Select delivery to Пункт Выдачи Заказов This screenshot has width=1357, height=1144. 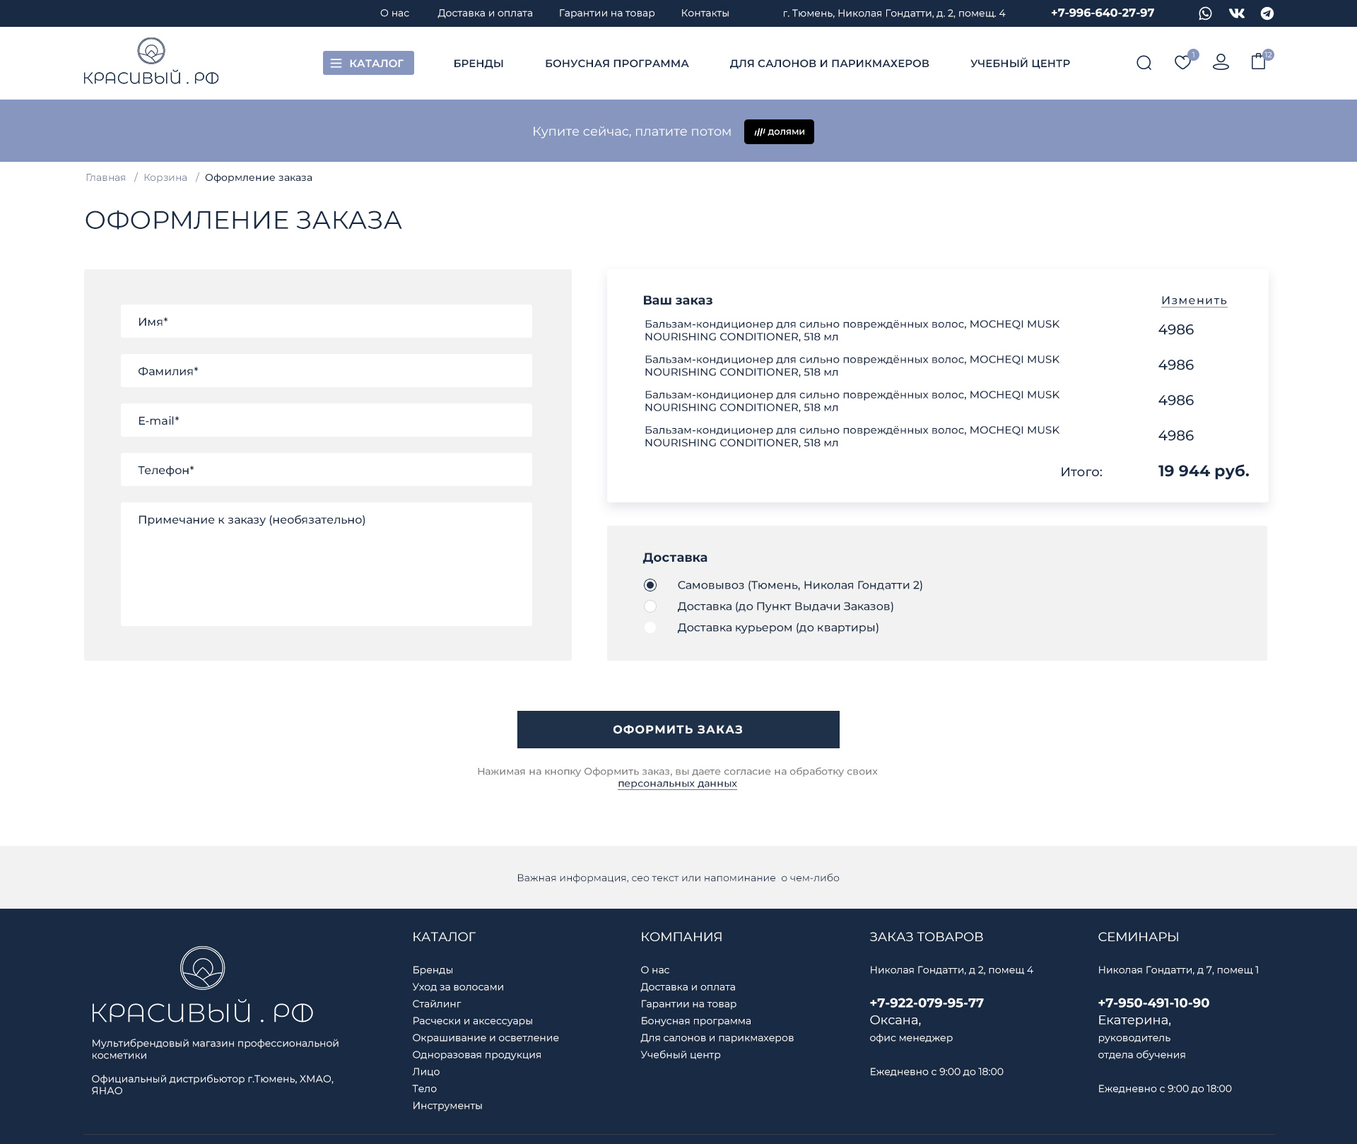tap(650, 606)
